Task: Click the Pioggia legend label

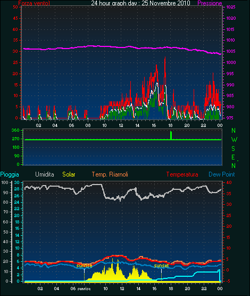Action: (x=10, y=174)
